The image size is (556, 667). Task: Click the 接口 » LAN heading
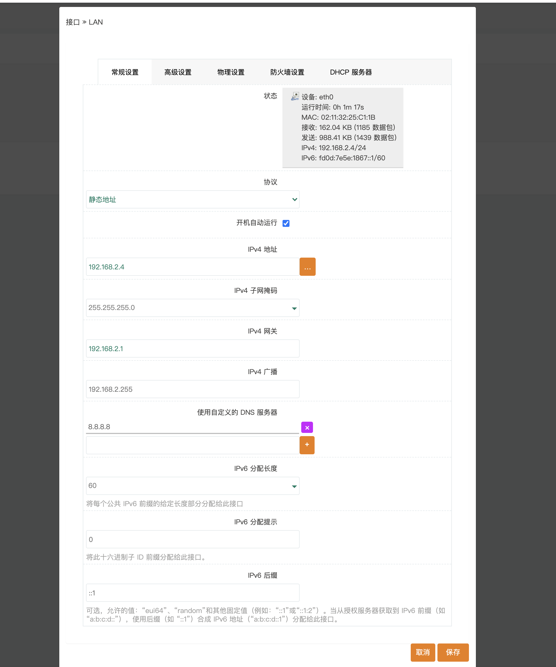(x=84, y=22)
